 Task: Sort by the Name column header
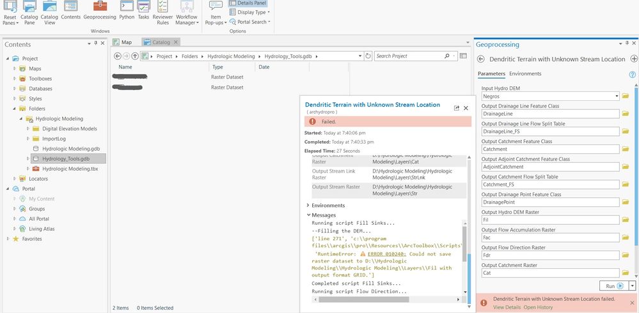125,67
